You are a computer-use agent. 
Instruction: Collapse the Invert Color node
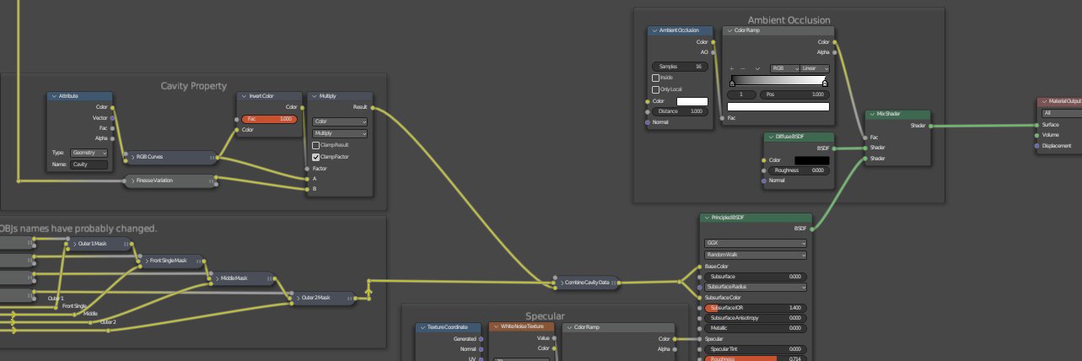click(245, 96)
